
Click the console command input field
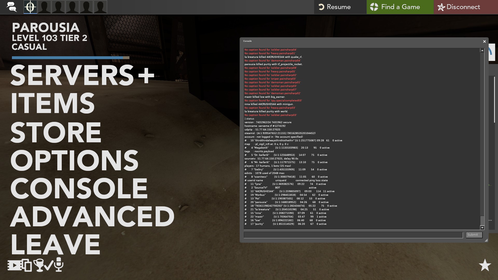click(353, 235)
